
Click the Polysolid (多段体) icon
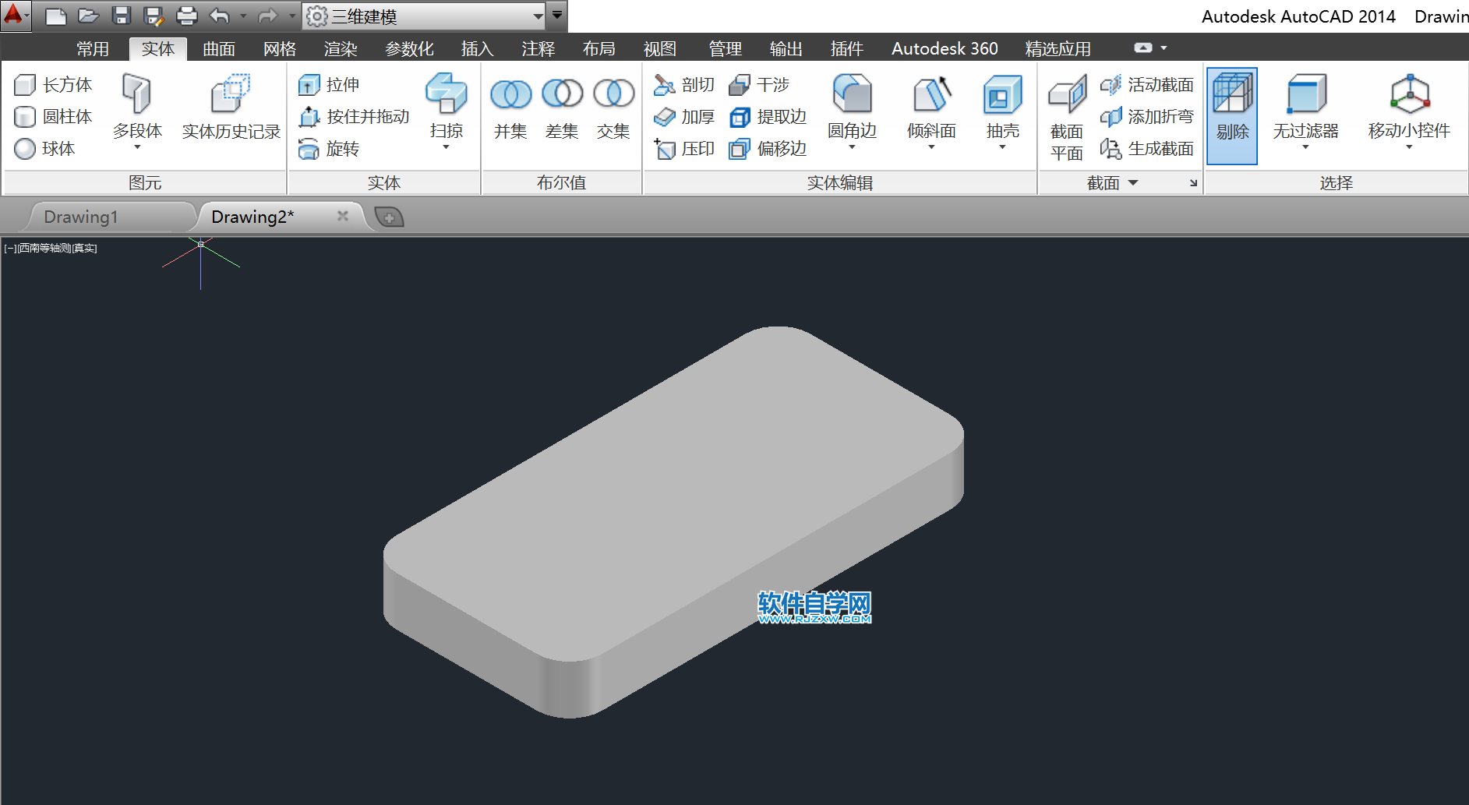pyautogui.click(x=137, y=94)
